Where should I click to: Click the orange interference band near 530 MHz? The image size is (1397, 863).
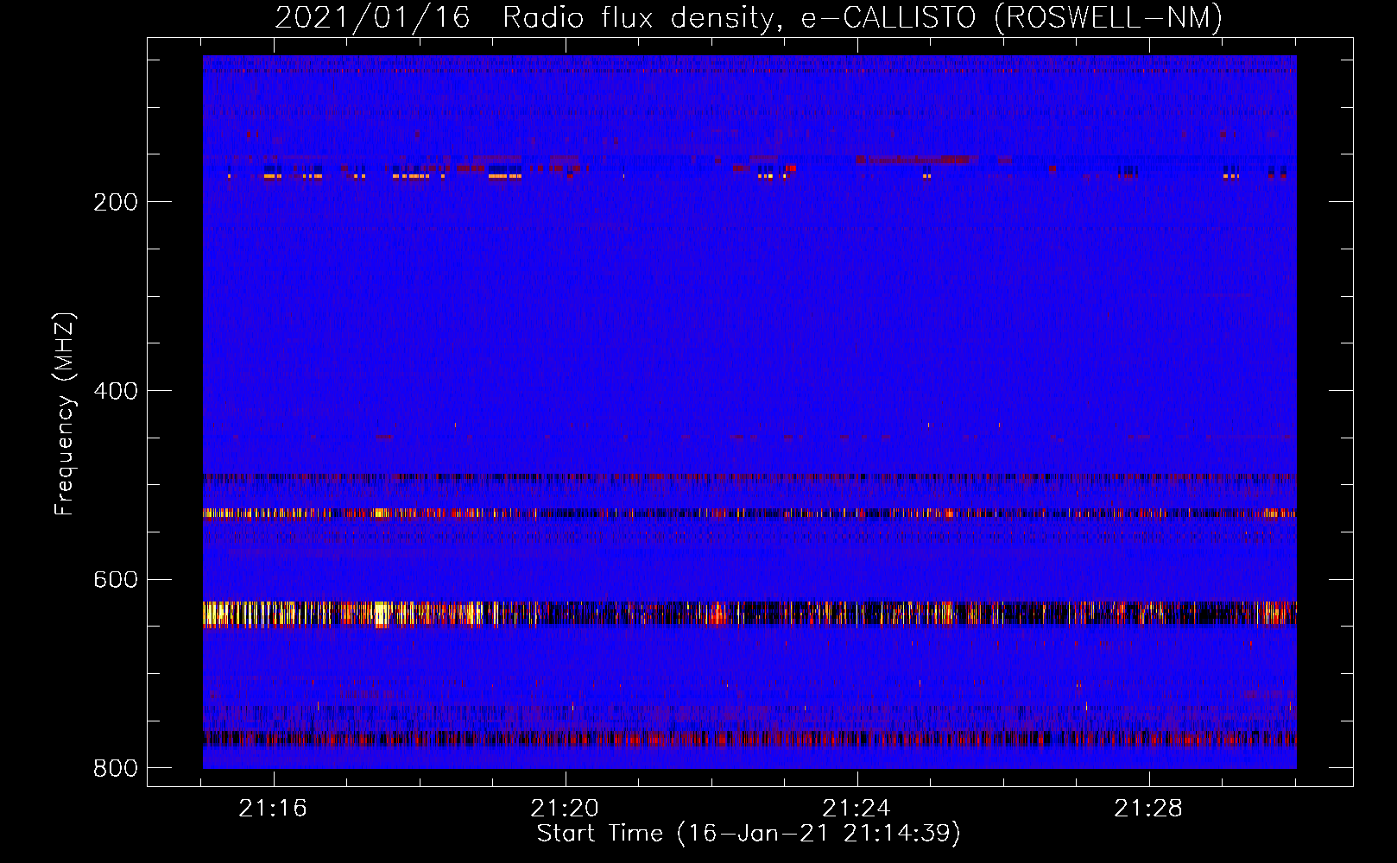749,513
